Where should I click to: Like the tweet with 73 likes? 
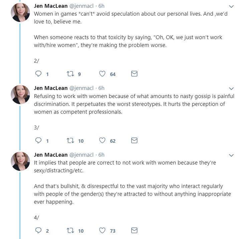tap(102, 230)
